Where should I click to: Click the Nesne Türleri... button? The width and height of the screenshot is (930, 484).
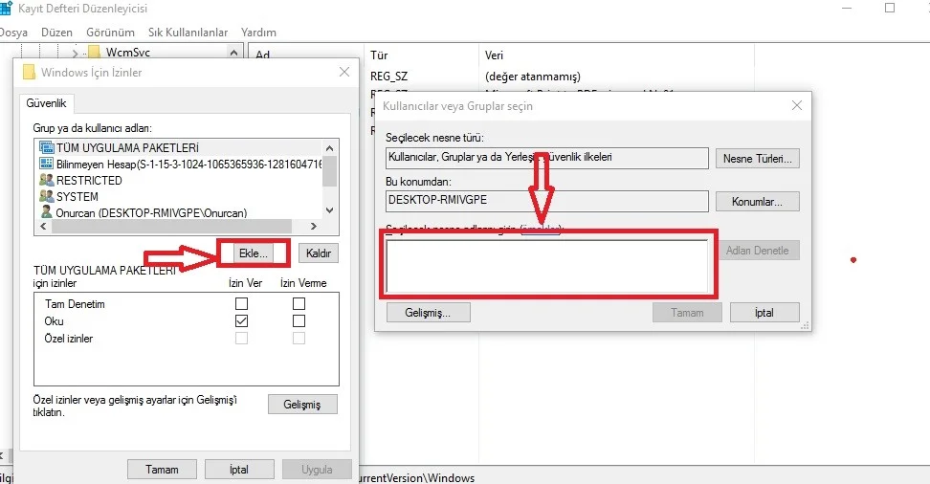(760, 159)
